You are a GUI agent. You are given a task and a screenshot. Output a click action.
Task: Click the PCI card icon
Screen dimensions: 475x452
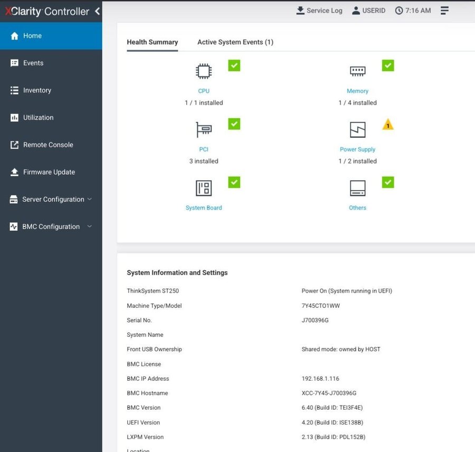[x=204, y=129]
